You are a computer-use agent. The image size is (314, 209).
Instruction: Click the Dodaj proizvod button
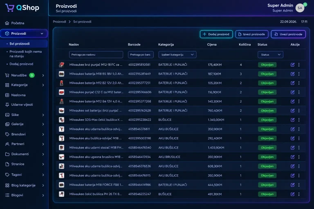pos(216,34)
